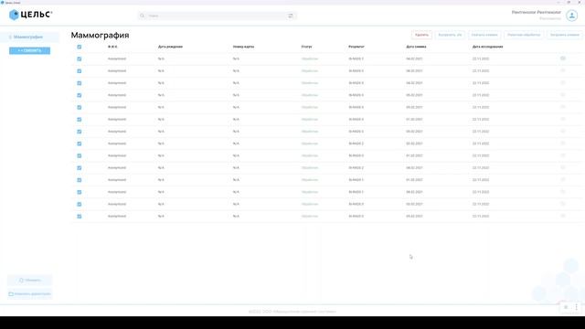The image size is (585, 329).
Task: Uncheck the second-to-last row's checkbox
Action: pos(80,205)
